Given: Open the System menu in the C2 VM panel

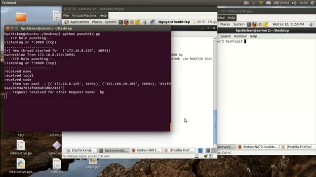Looking at the screenshot, I should pos(239,24).
